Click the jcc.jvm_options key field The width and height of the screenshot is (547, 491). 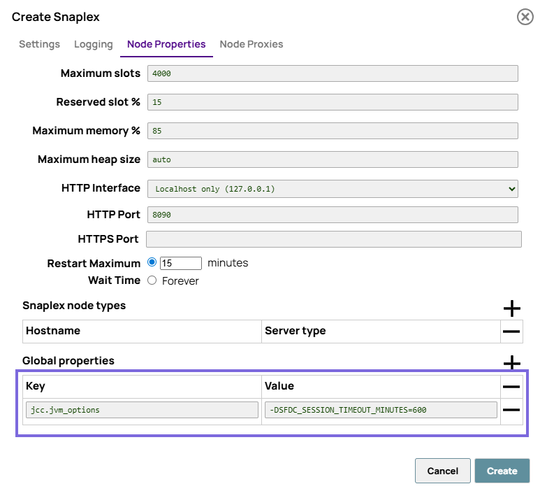tap(142, 410)
